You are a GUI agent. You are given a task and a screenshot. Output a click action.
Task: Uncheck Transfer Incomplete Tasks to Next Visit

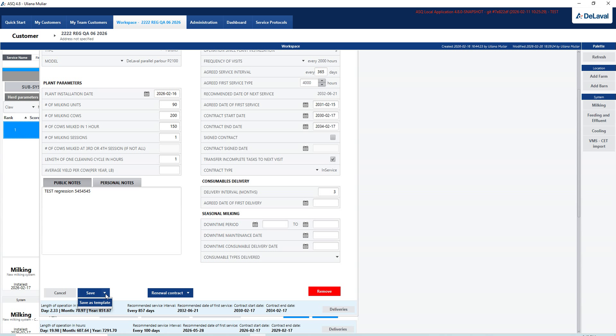pyautogui.click(x=333, y=159)
